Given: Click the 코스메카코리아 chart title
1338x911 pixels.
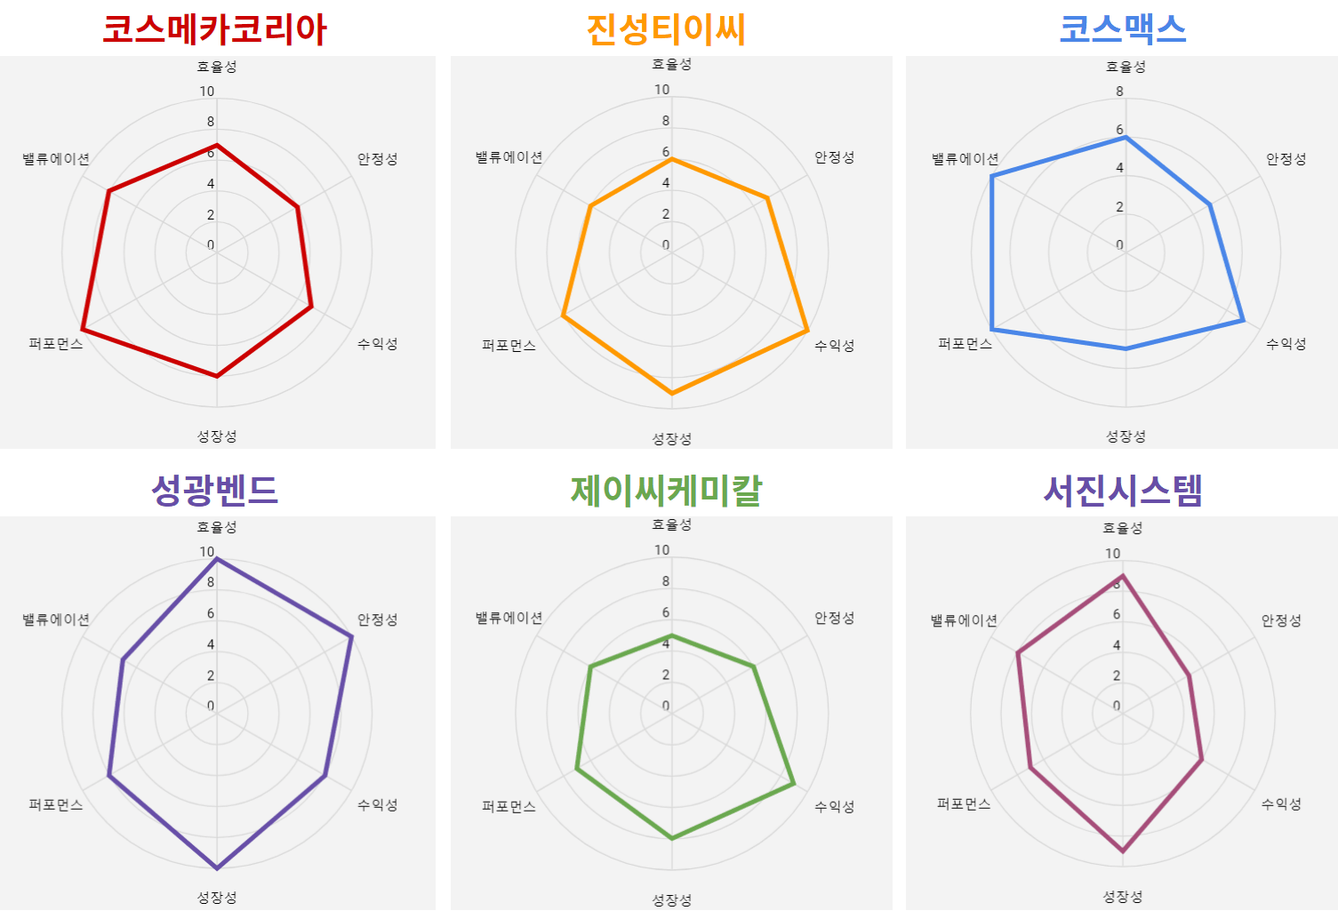Looking at the screenshot, I should click(x=214, y=29).
